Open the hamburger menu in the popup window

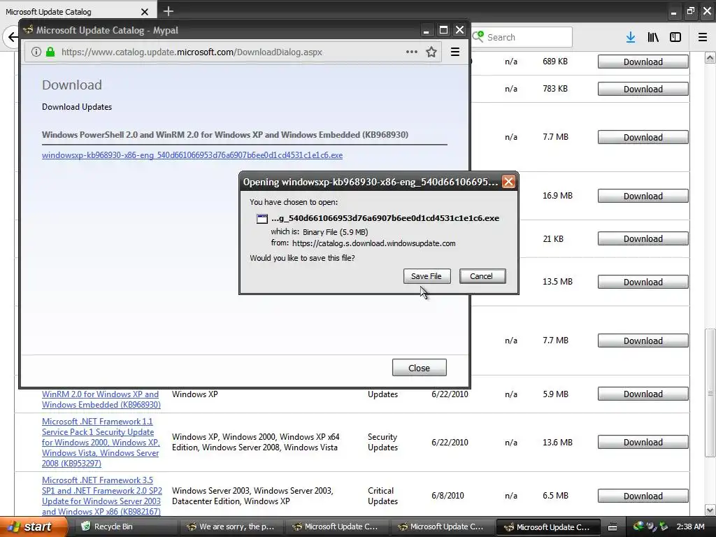[454, 52]
